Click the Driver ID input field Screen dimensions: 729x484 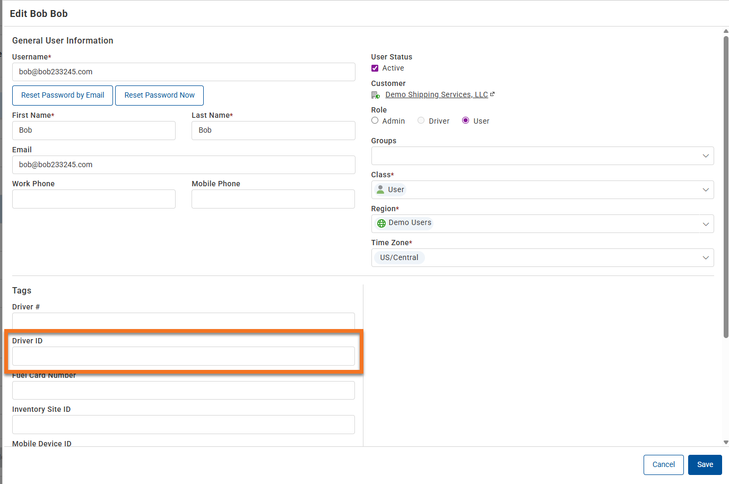(x=184, y=356)
